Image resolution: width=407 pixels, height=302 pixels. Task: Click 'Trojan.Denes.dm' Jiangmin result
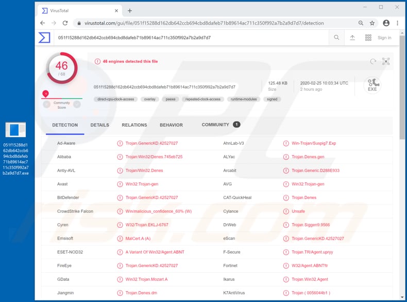pyautogui.click(x=141, y=293)
